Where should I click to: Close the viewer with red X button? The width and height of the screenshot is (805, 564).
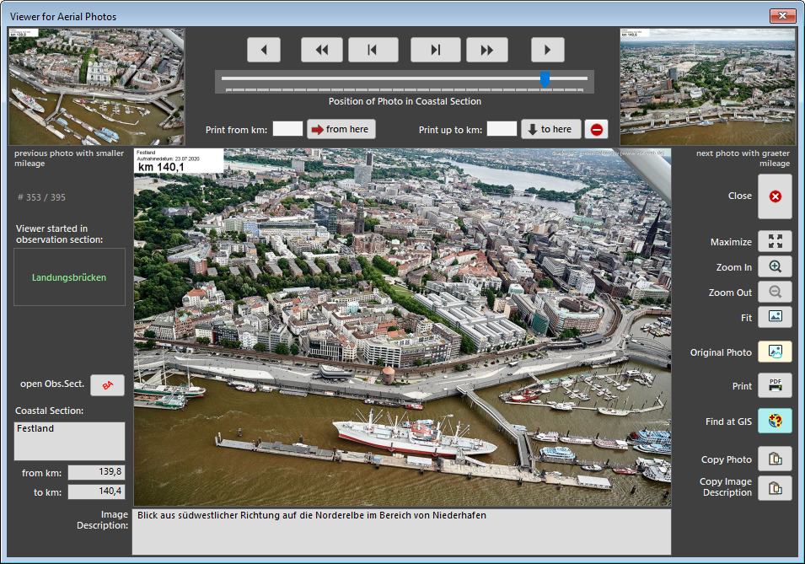(775, 196)
